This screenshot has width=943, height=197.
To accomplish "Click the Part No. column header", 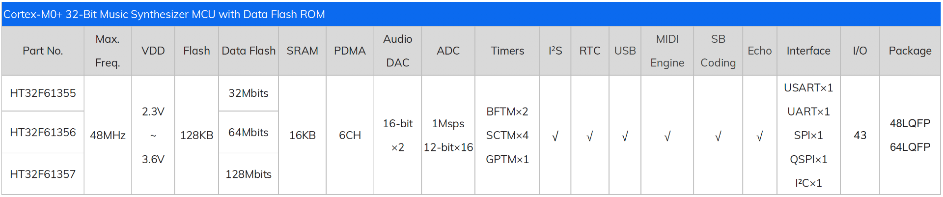I will point(43,51).
